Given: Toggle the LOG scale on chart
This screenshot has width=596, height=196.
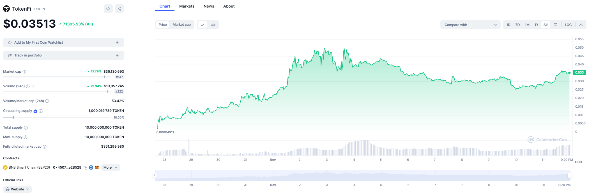Looking at the screenshot, I should (568, 25).
